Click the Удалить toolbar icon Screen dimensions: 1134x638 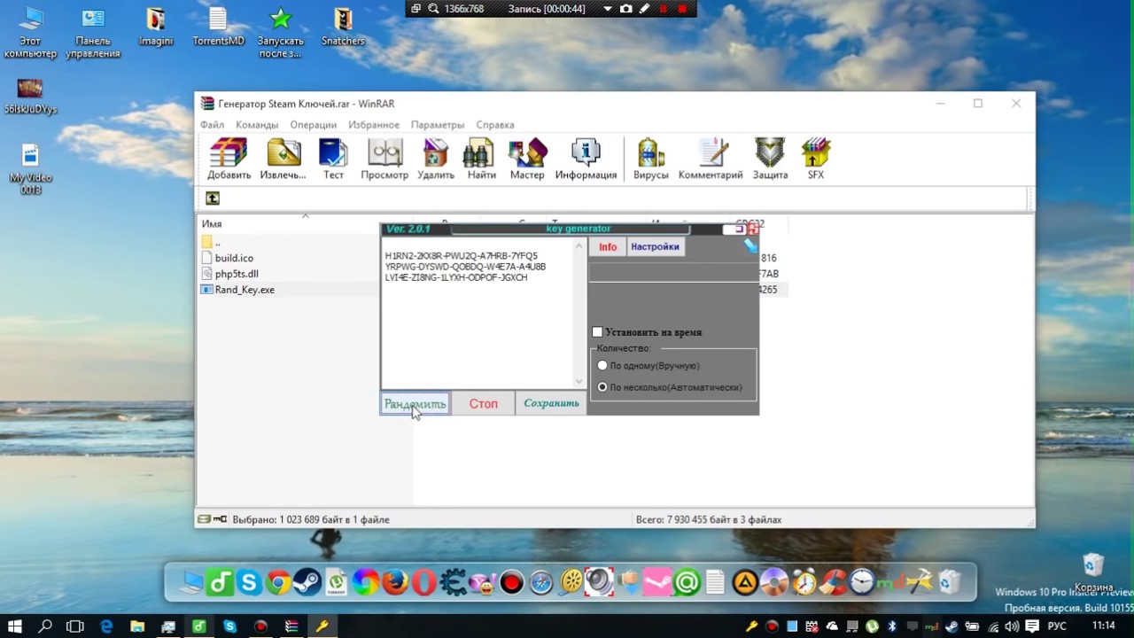click(x=436, y=159)
